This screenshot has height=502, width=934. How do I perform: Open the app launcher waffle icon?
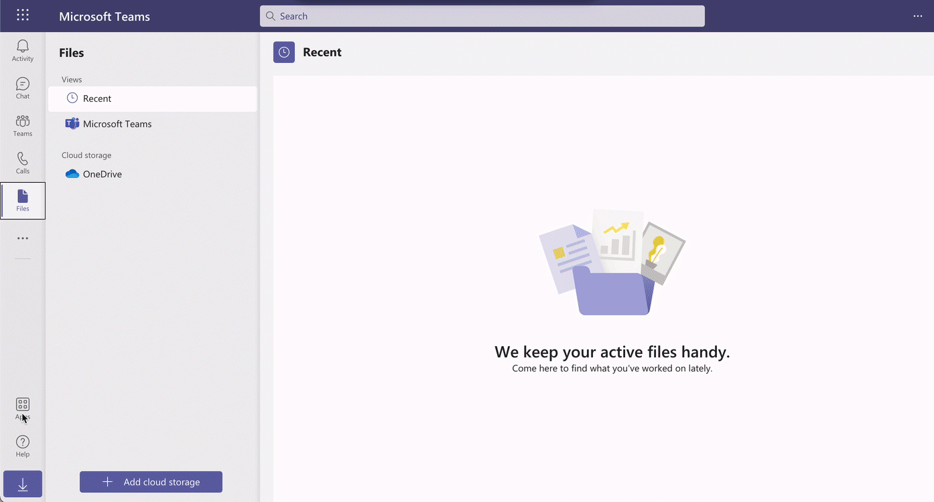point(23,15)
